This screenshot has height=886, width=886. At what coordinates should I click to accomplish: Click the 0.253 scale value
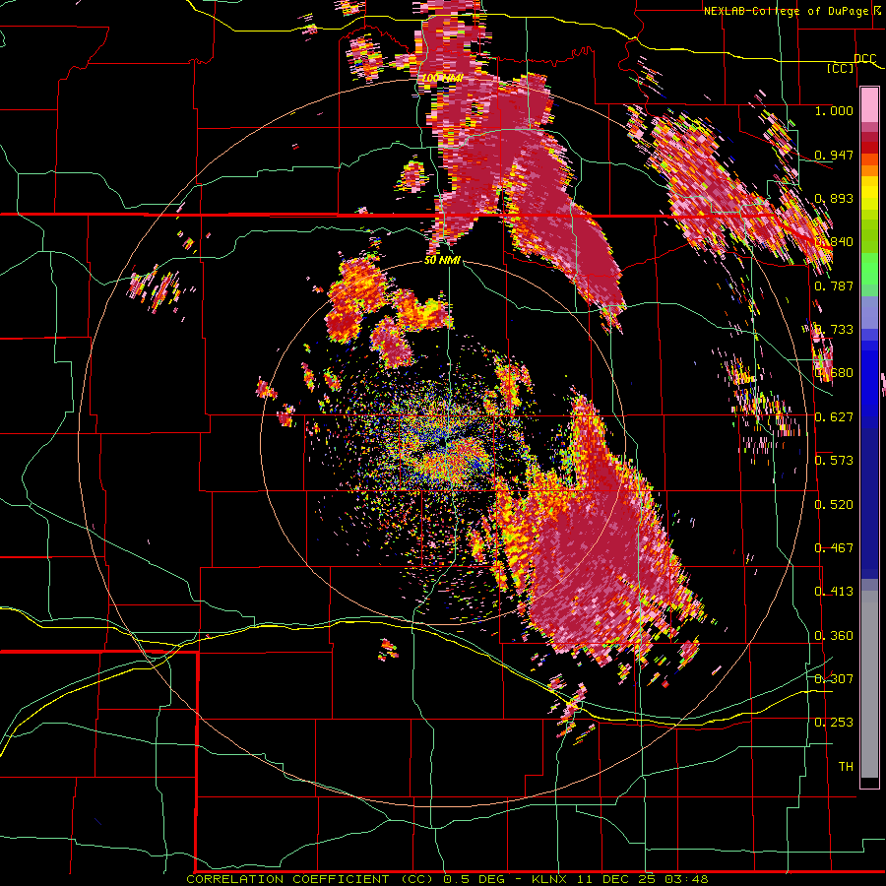[834, 723]
